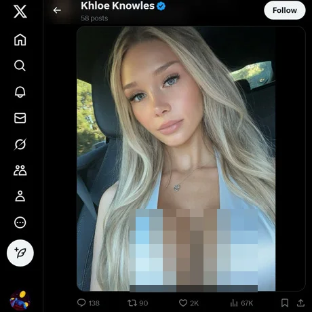Click the compose post button
Viewport: 312px width, 312px height.
click(20, 253)
